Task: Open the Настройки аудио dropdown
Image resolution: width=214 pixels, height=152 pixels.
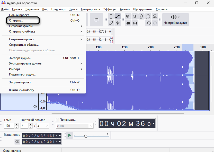Action: (x=175, y=20)
